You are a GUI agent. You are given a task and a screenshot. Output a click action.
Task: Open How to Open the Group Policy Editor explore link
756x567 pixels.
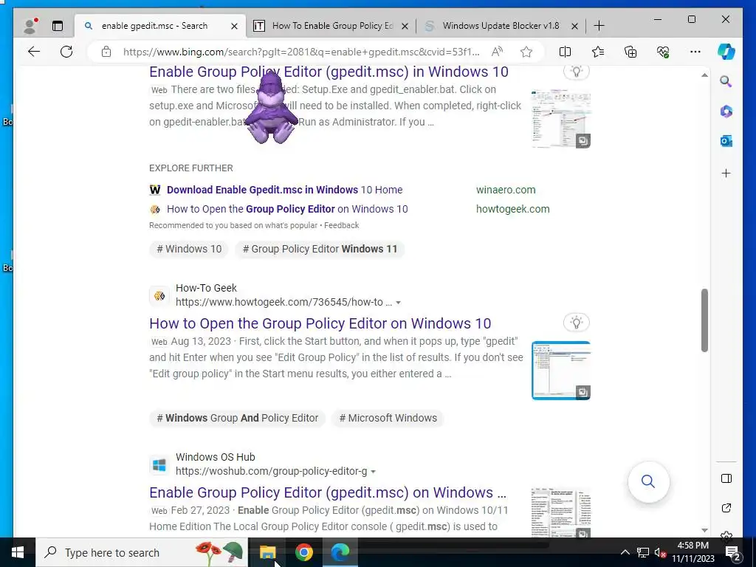[287, 209]
